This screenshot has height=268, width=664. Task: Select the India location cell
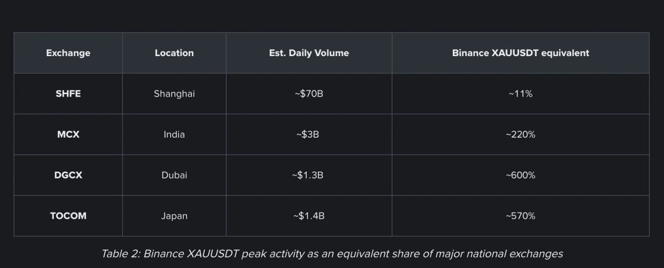(174, 135)
